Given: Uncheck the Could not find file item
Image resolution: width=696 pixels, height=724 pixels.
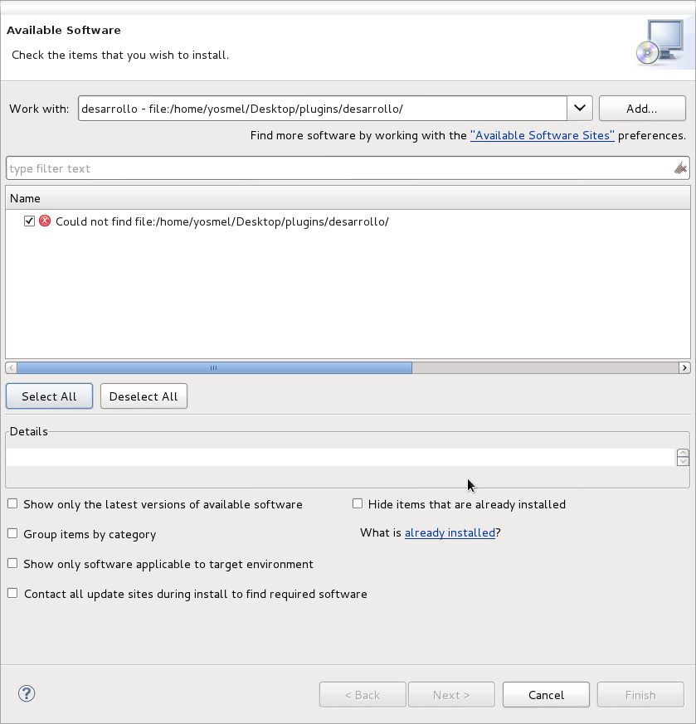Looking at the screenshot, I should 29,221.
